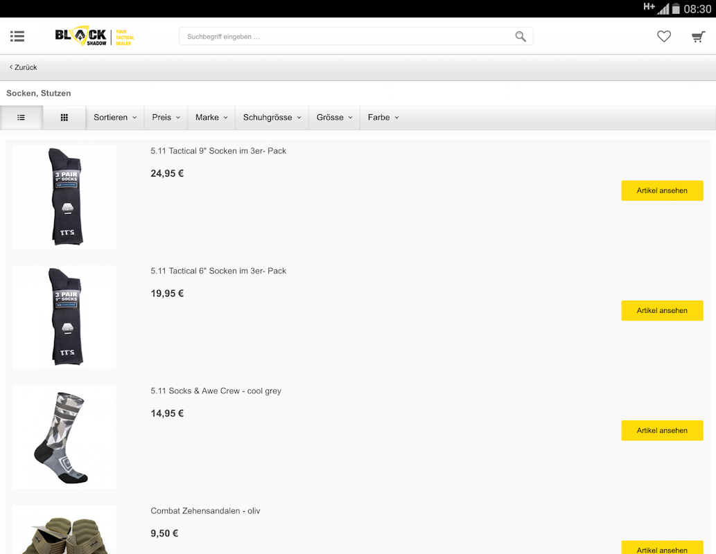
Task: Select the 19,95 € price text
Action: [x=167, y=294]
